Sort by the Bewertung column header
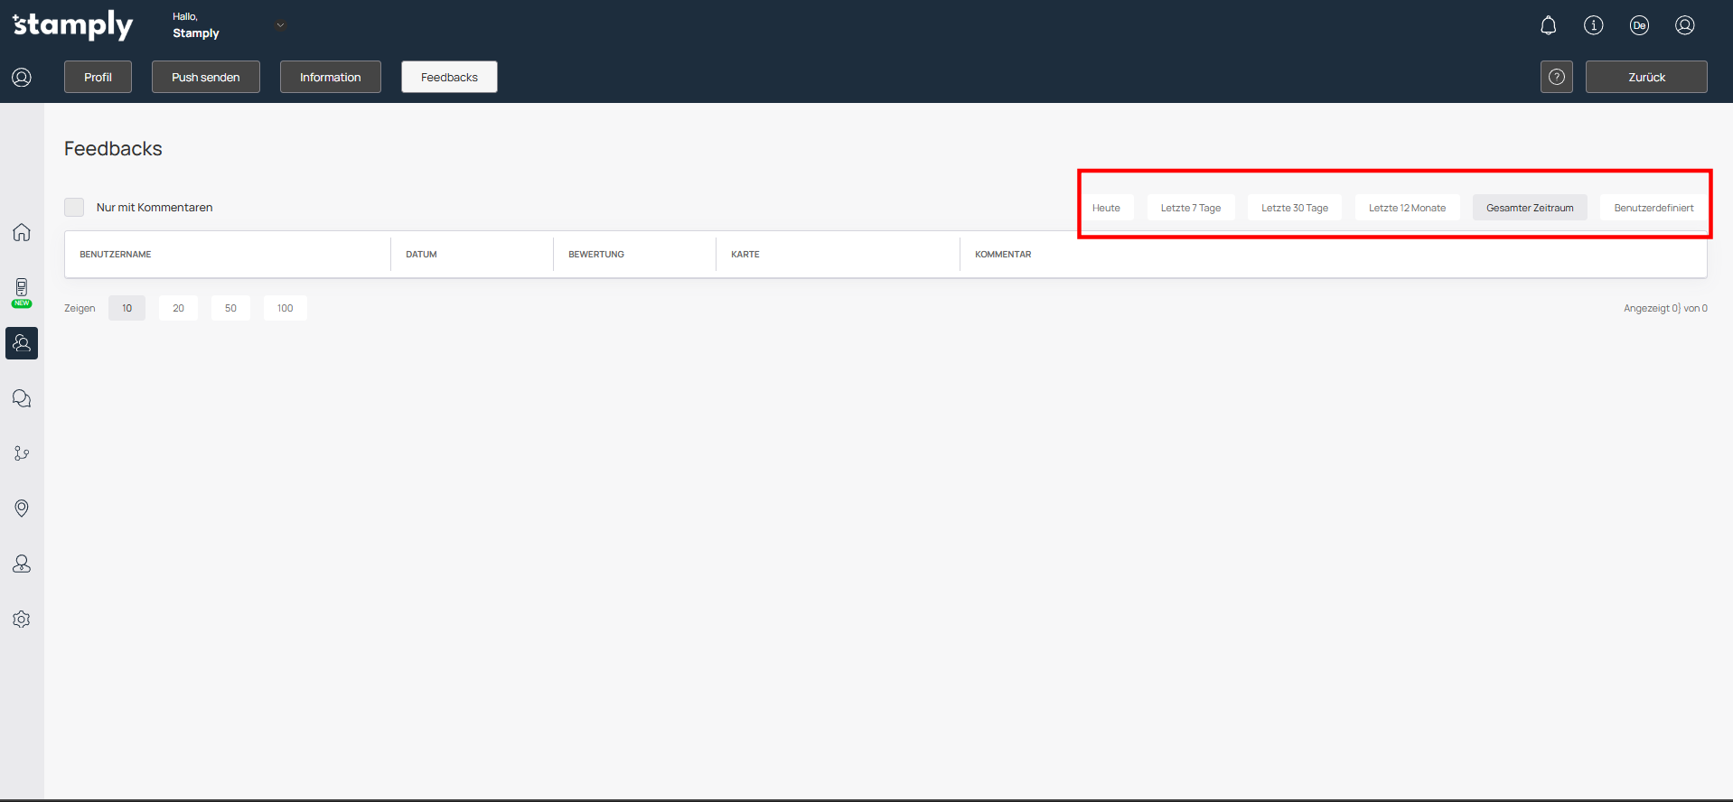This screenshot has height=802, width=1733. [x=596, y=255]
